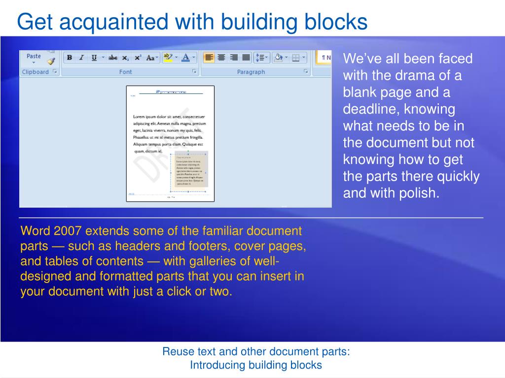
Task: Open the highlight color dropdown arrow
Action: (176, 58)
